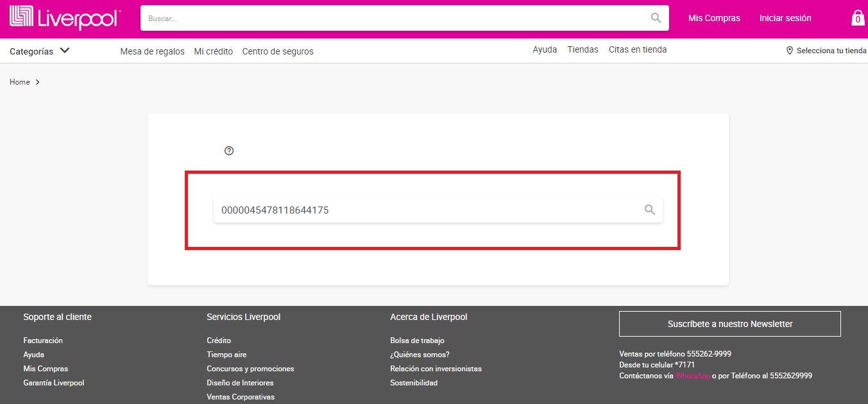The height and width of the screenshot is (404, 868).
Task: Open Mis Compras in header
Action: click(714, 18)
